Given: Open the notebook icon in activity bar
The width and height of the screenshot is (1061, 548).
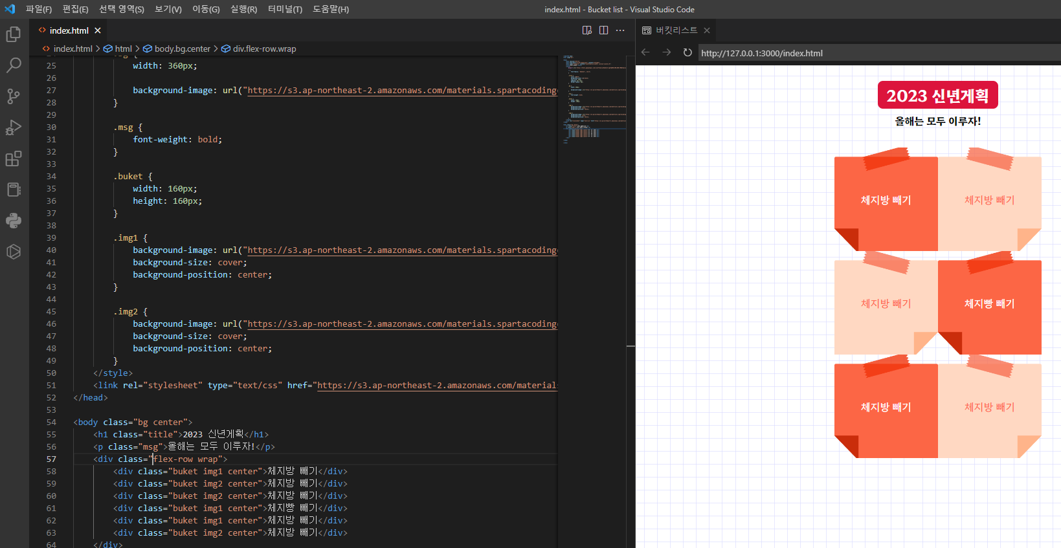Looking at the screenshot, I should coord(14,189).
